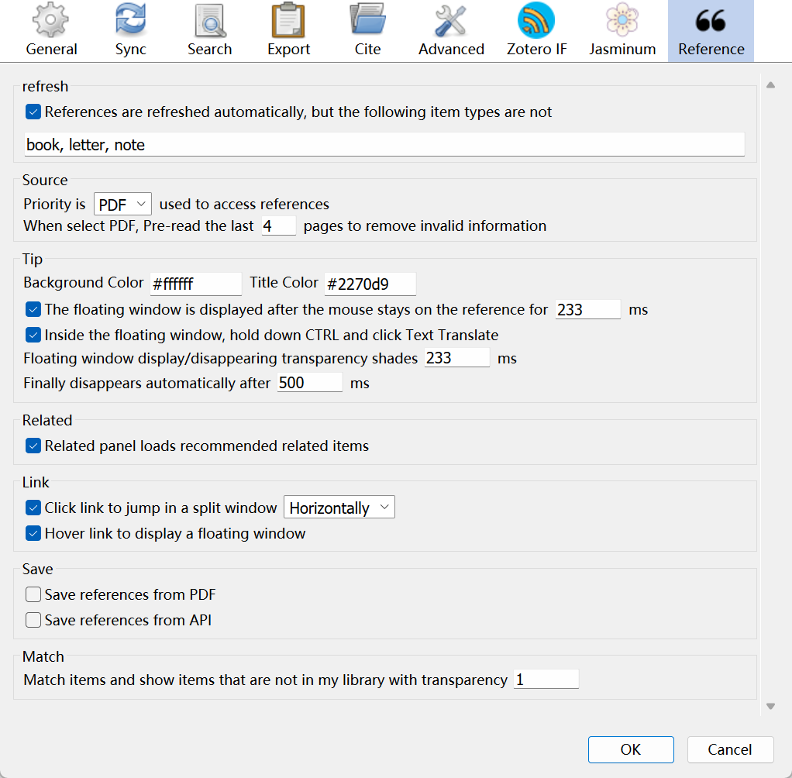The image size is (792, 778).
Task: Disable Related panel recommended items
Action: click(x=33, y=446)
